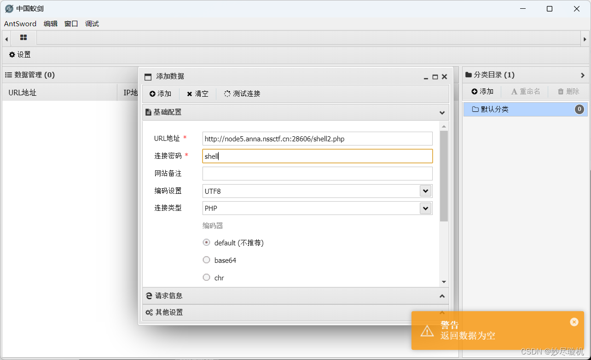Image resolution: width=591 pixels, height=360 pixels.
Task: Click the 网站备注 input field
Action: pos(318,174)
